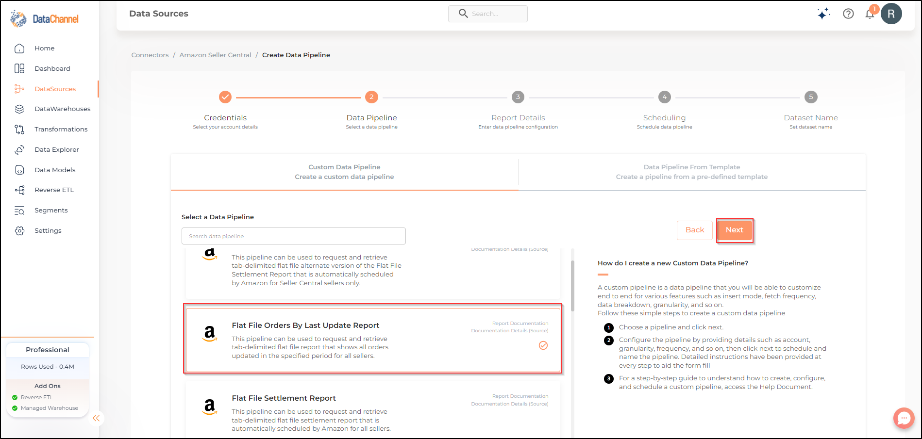Click Amazon logo of Flat File Orders report
This screenshot has width=922, height=439.
[x=210, y=334]
